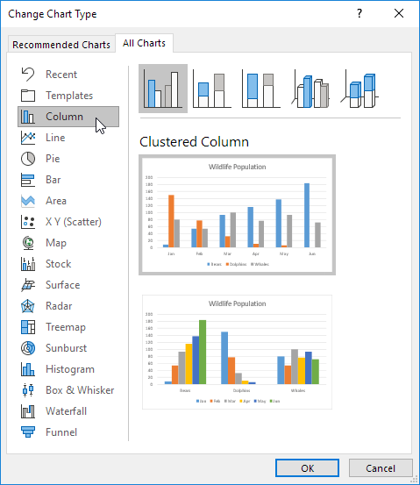The width and height of the screenshot is (420, 485).
Task: Open the Templates chart category
Action: coord(68,96)
